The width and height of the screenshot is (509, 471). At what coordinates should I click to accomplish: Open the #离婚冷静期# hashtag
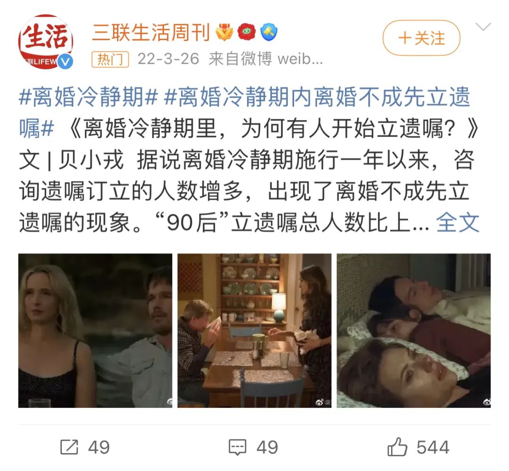point(89,97)
